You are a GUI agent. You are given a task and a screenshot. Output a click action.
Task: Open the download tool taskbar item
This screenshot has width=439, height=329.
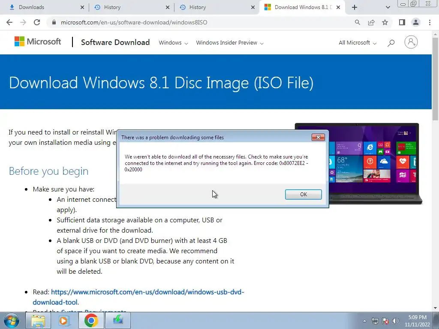[x=118, y=320]
